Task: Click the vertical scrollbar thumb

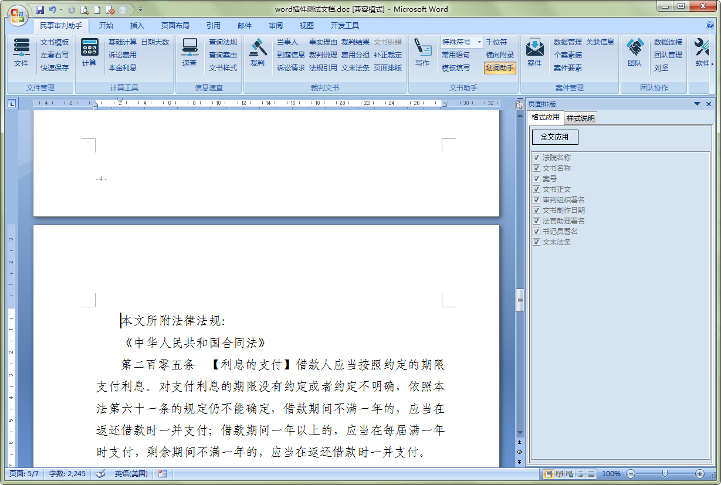Action: (519, 300)
